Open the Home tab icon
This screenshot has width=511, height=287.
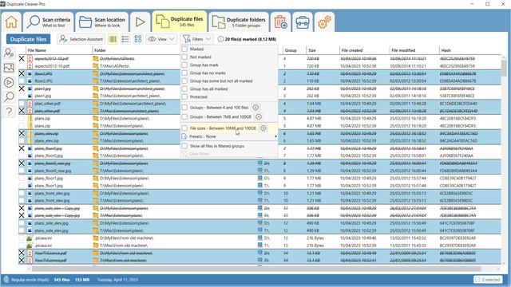[11, 22]
